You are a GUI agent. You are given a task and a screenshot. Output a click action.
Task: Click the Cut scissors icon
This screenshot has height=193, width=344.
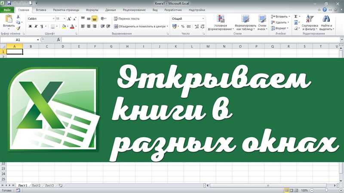point(18,17)
